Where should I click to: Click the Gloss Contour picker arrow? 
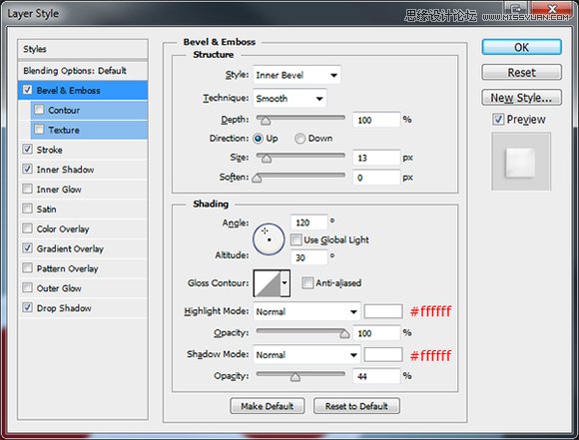(286, 283)
